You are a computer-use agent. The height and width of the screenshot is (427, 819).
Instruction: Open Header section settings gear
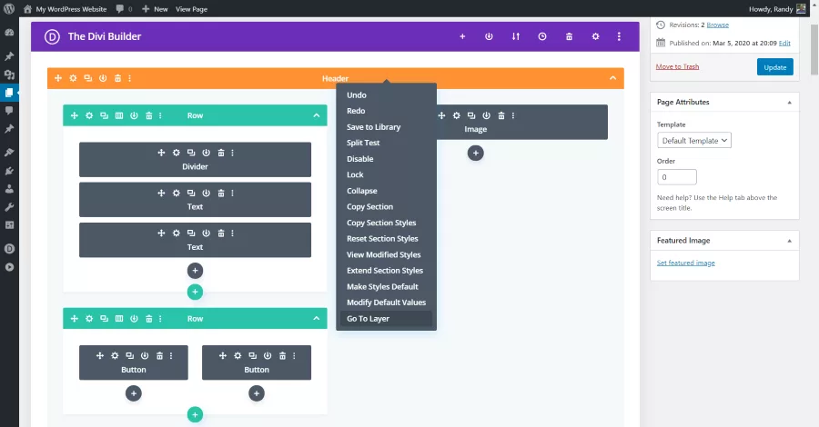[73, 78]
